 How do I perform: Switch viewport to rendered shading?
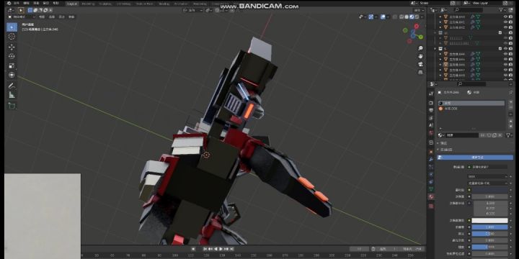pos(417,17)
